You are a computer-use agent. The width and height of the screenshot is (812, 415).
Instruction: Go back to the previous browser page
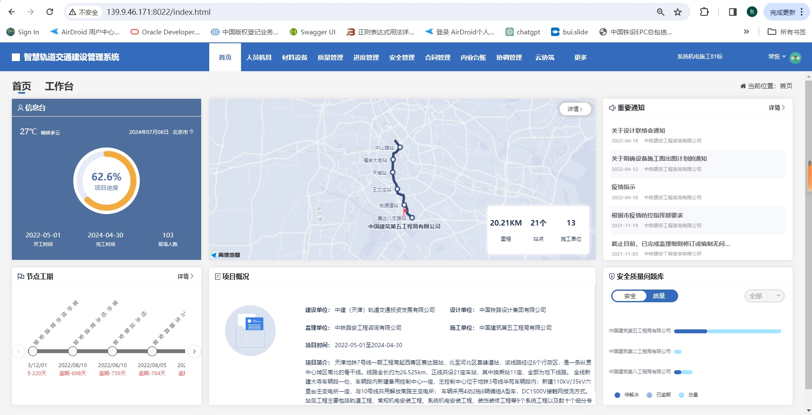click(12, 12)
